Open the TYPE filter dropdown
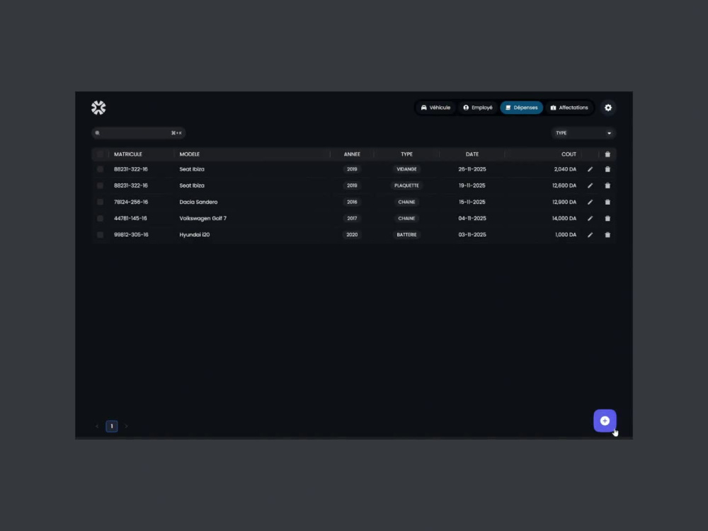The height and width of the screenshot is (531, 708). (x=583, y=132)
